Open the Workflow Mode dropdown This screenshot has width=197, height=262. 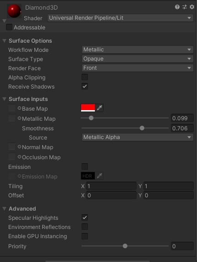click(x=137, y=50)
